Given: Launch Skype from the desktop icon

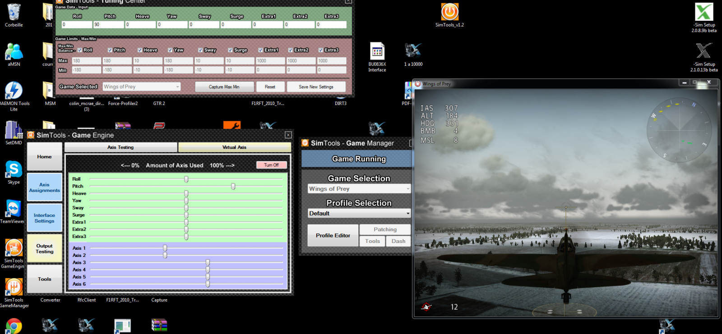Looking at the screenshot, I should (x=14, y=169).
